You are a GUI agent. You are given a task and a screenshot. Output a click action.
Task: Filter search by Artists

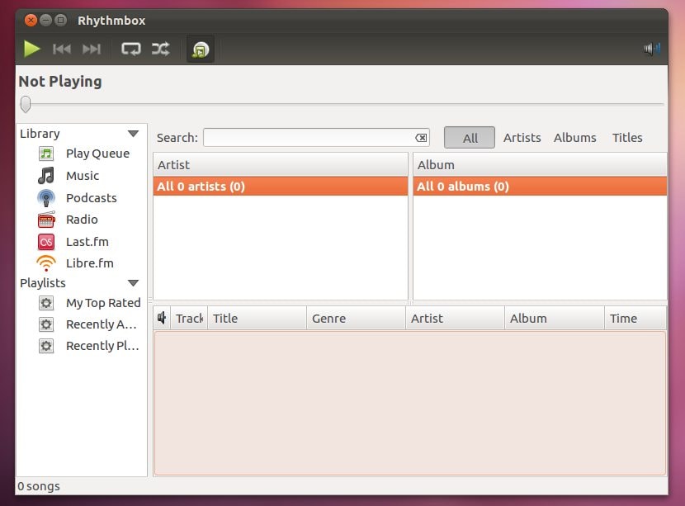522,138
